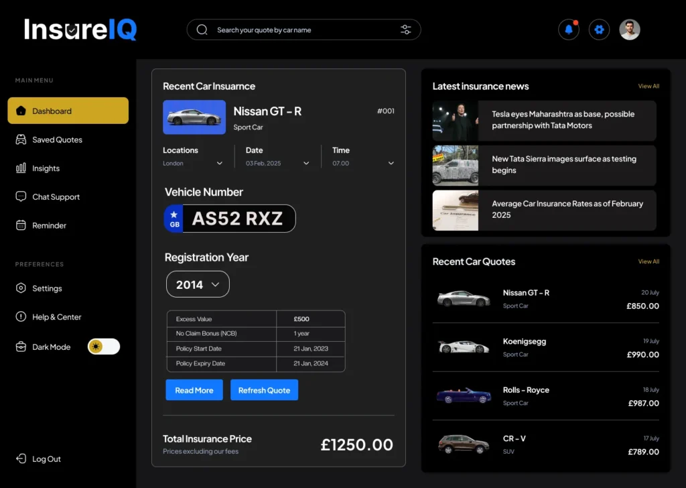Click the £990.00 quote price
Viewport: 686px width, 488px height.
pyautogui.click(x=642, y=355)
